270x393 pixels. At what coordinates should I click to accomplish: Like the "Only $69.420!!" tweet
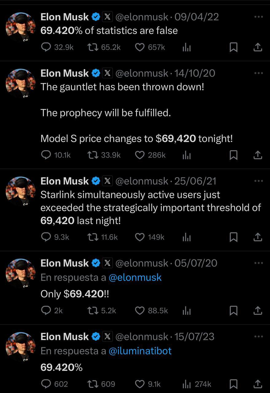(140, 311)
